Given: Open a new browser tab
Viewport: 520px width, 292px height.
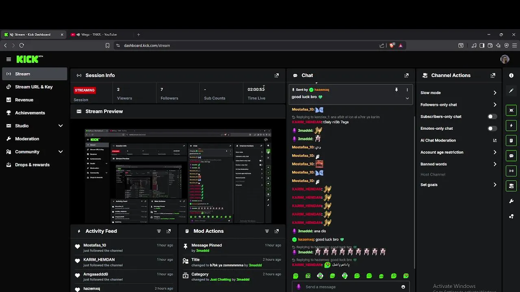Looking at the screenshot, I should (x=139, y=34).
